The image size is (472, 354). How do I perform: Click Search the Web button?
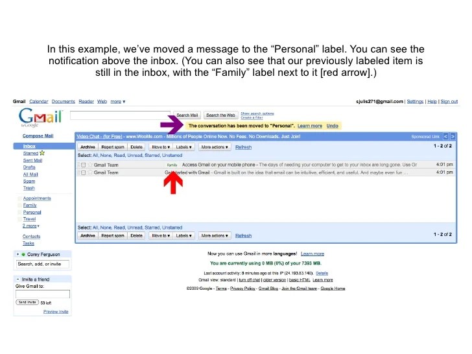click(220, 115)
